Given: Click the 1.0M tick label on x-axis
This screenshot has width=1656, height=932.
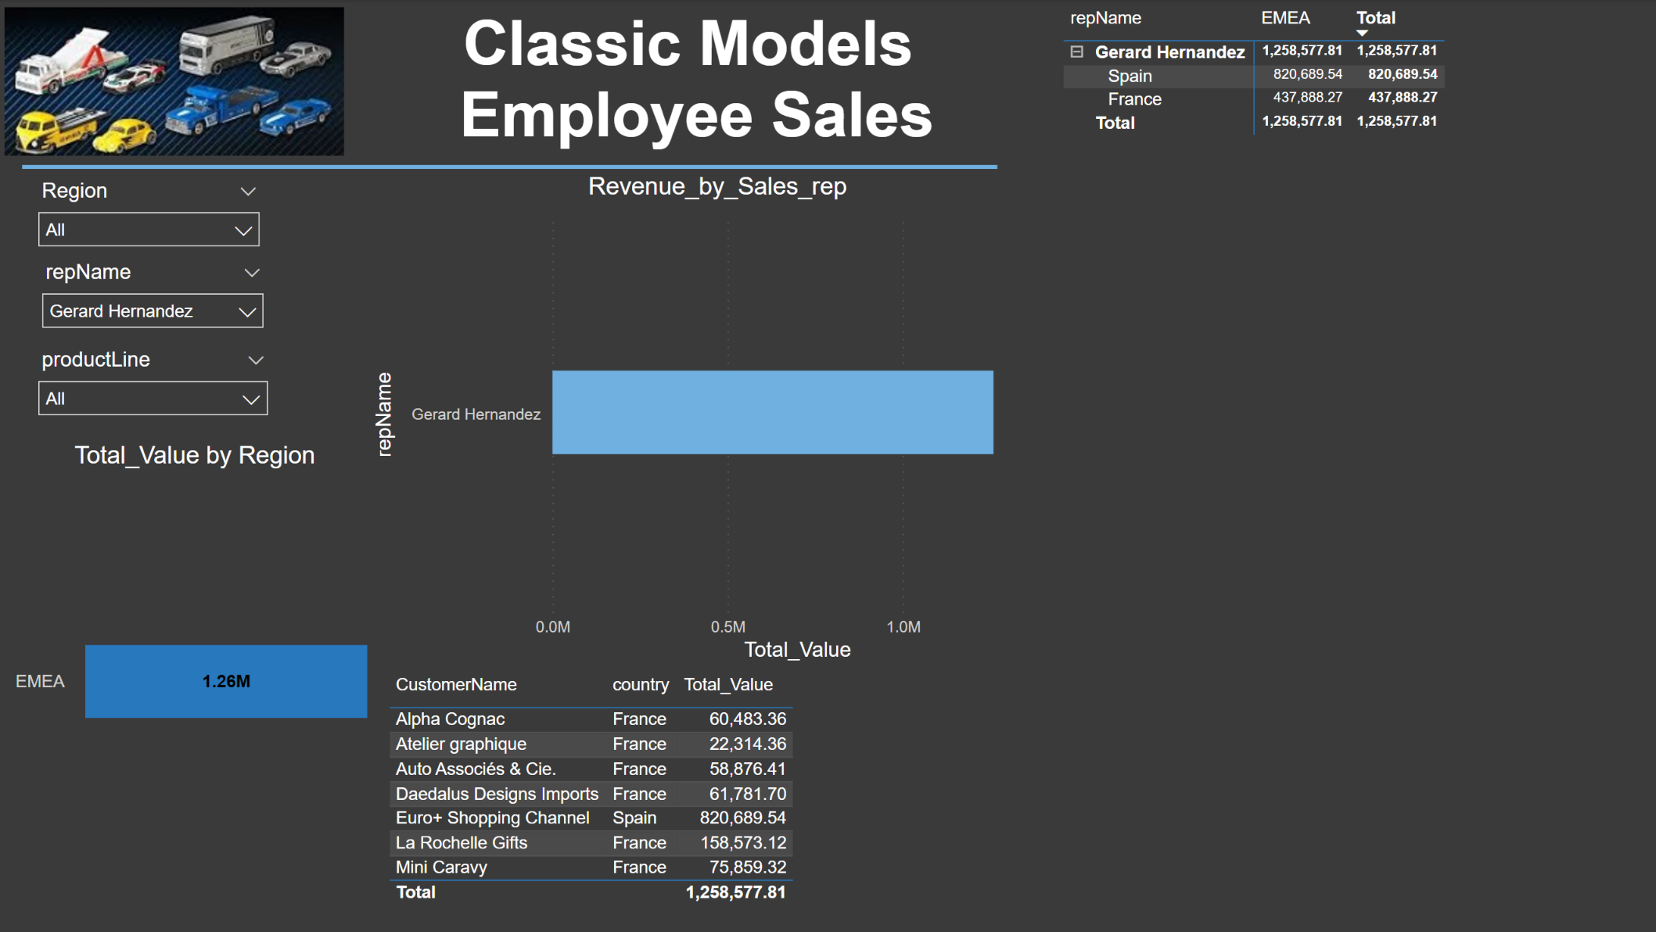Looking at the screenshot, I should 903,627.
